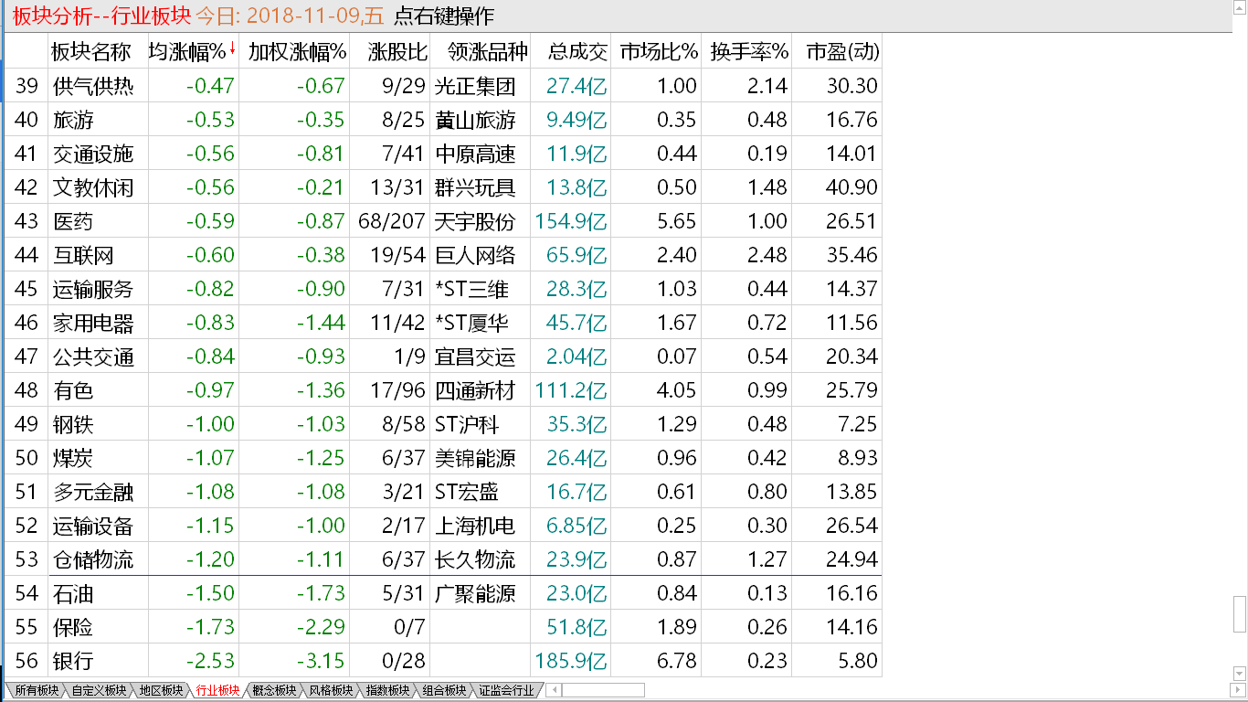Select the 行业板块 tab
Screen dimensions: 1248x702
217,691
